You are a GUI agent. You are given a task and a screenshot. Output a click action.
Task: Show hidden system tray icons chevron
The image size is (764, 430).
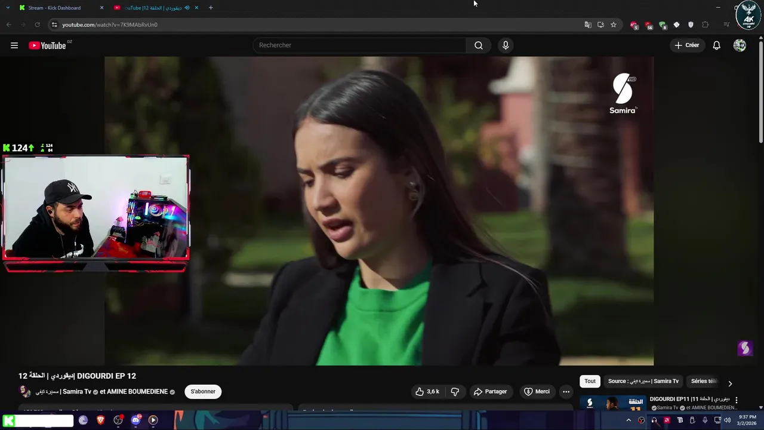tap(629, 420)
